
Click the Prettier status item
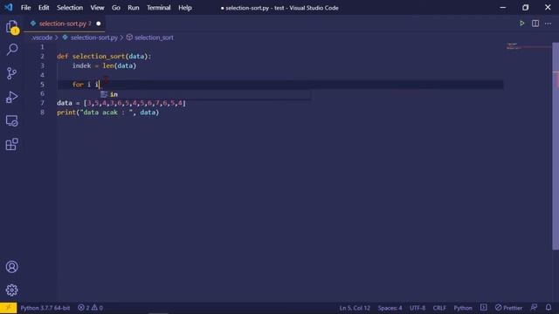point(508,308)
